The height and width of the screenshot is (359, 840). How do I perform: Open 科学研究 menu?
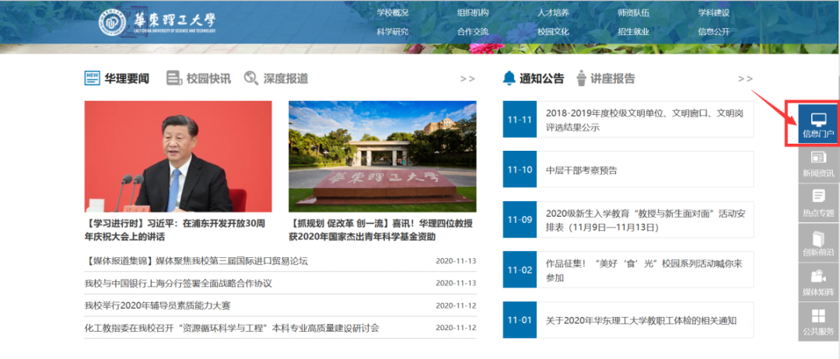tap(392, 32)
